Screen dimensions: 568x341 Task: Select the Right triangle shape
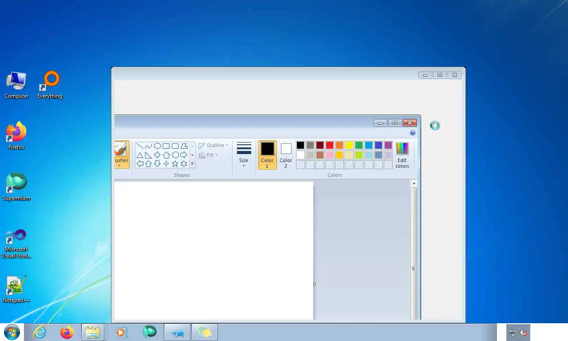click(x=148, y=155)
